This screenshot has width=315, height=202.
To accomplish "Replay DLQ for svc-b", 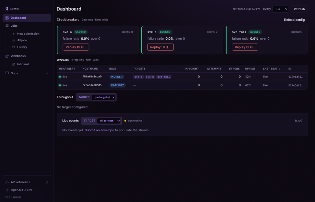I will click(161, 47).
